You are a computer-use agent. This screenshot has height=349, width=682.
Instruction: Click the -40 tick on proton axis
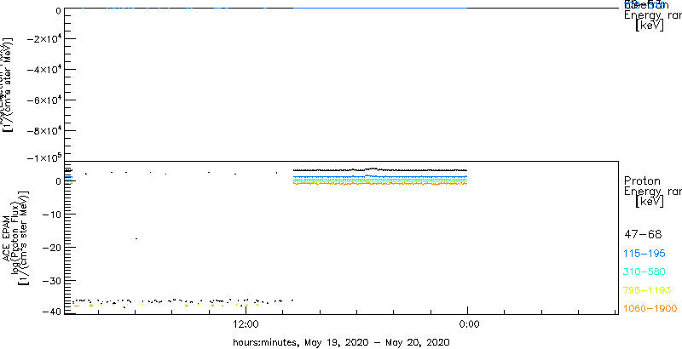(52, 311)
